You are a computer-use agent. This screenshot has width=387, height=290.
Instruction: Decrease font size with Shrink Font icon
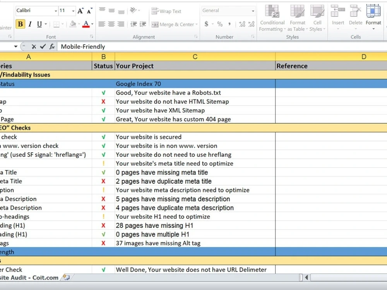[89, 11]
